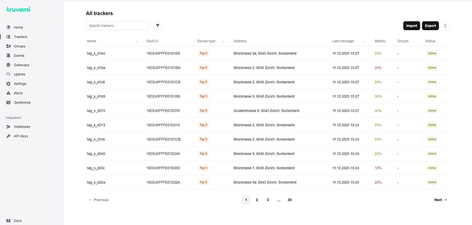This screenshot has width=472, height=225.
Task: Open column settings sliders icon
Action: click(445, 26)
